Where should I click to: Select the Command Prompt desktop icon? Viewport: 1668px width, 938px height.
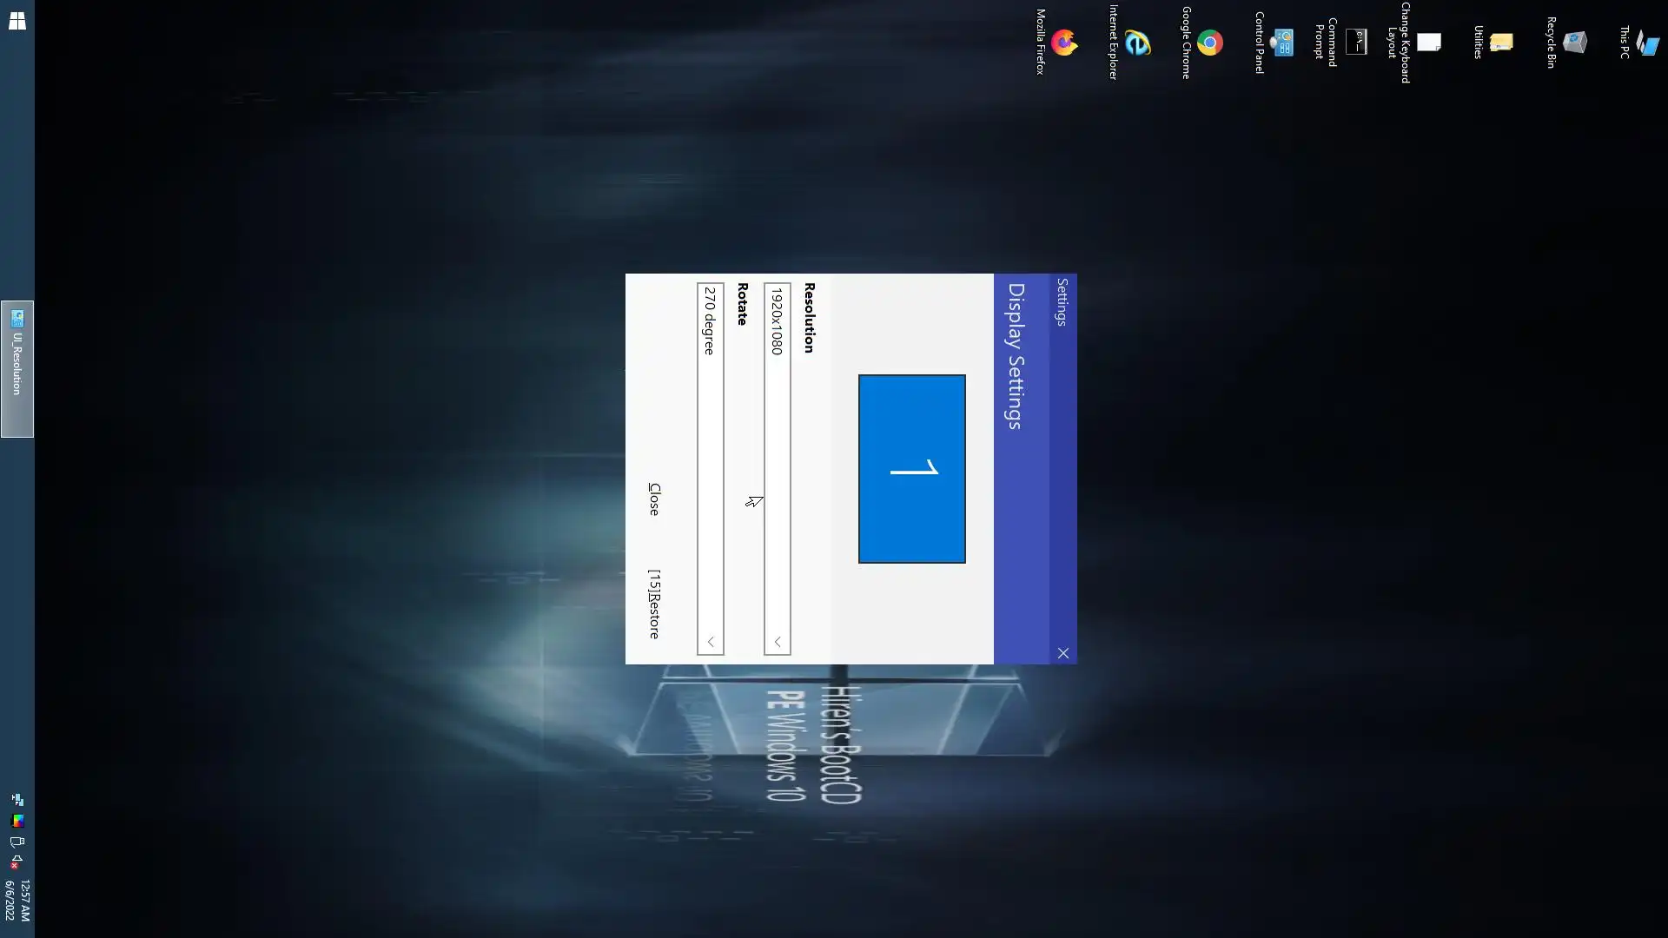pyautogui.click(x=1355, y=42)
